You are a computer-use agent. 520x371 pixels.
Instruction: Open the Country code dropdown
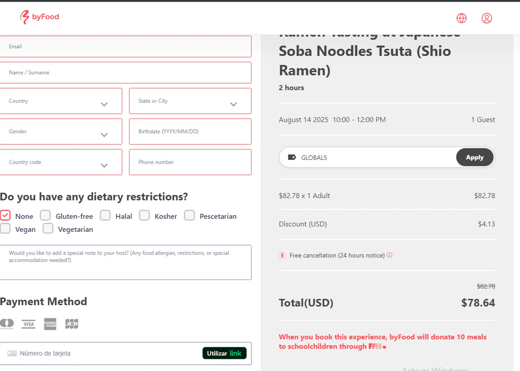(x=61, y=162)
